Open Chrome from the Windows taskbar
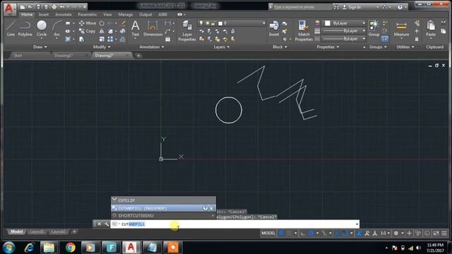 point(70,248)
